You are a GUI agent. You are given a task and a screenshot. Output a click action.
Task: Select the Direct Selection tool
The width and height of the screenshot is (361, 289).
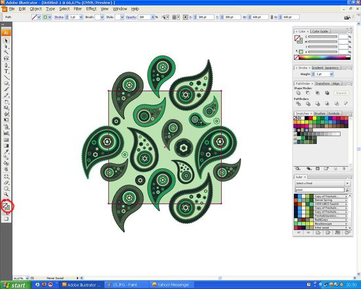6,47
